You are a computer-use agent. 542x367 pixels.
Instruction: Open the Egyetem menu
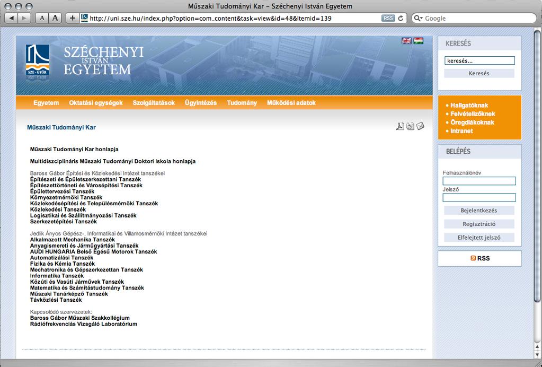tap(46, 103)
